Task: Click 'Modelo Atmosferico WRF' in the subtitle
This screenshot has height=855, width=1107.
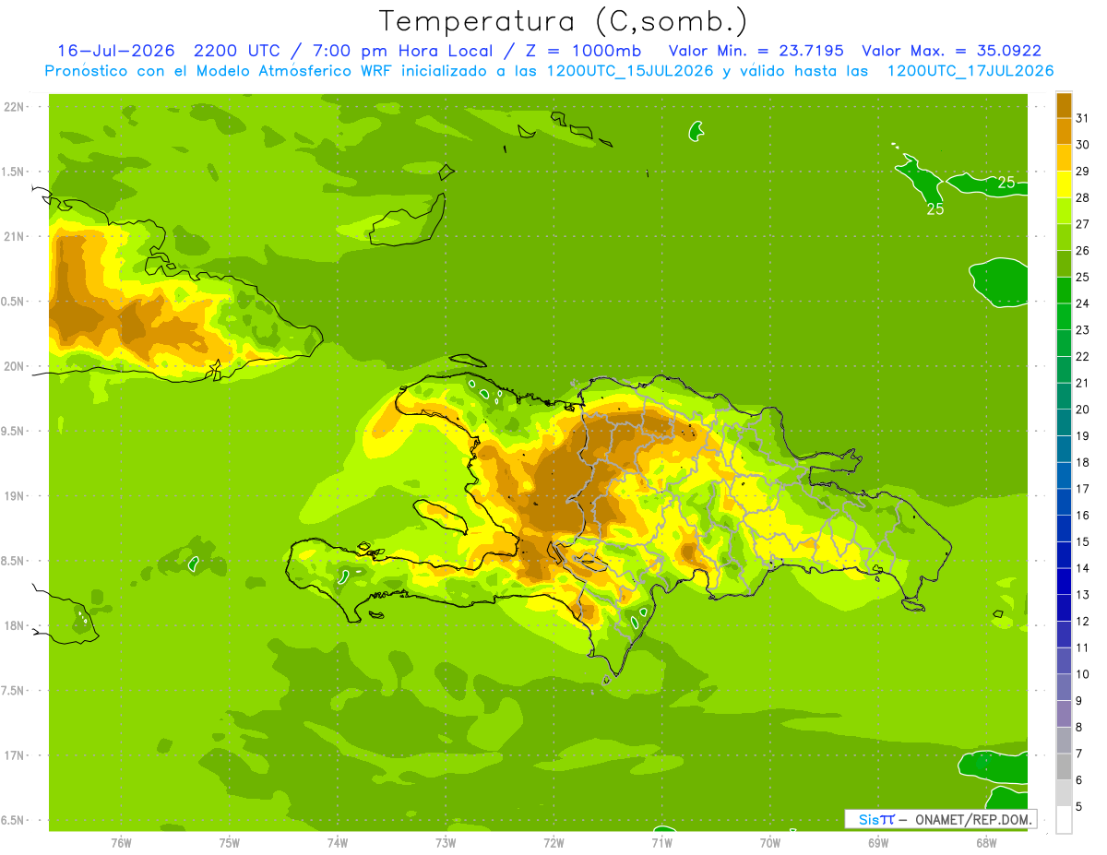Action: (x=293, y=71)
